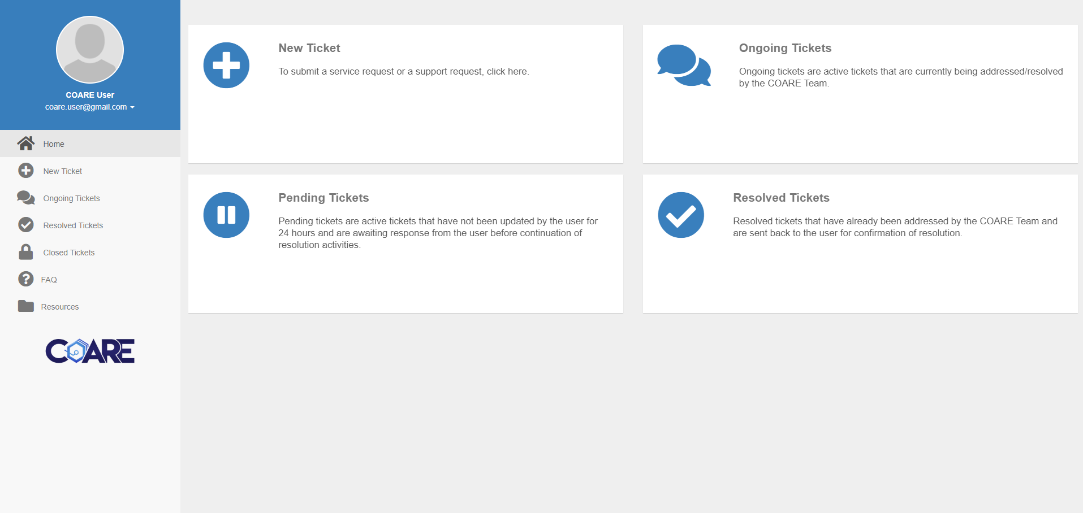Click the Resolved Tickets card heading
The height and width of the screenshot is (513, 1083).
click(x=781, y=198)
